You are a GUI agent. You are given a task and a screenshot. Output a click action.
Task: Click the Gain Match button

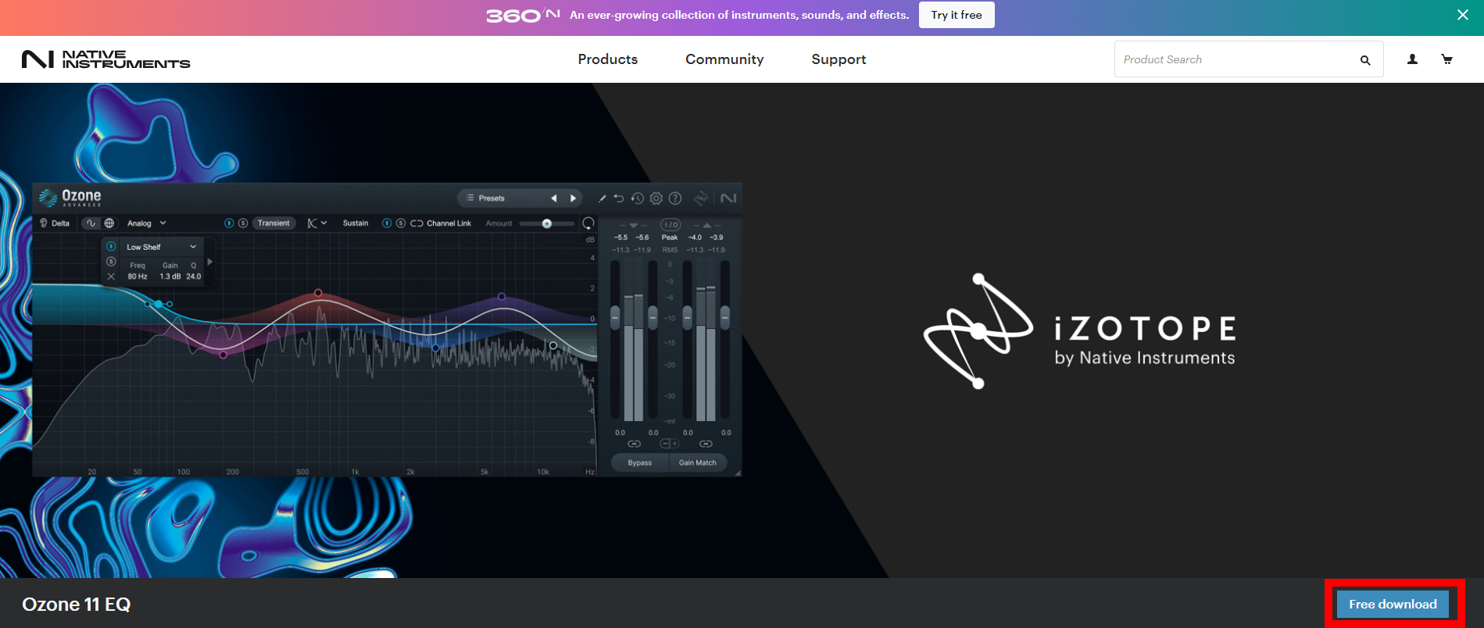click(698, 463)
